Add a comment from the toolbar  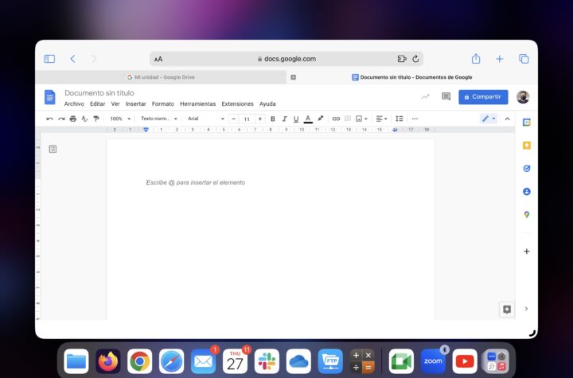[348, 119]
